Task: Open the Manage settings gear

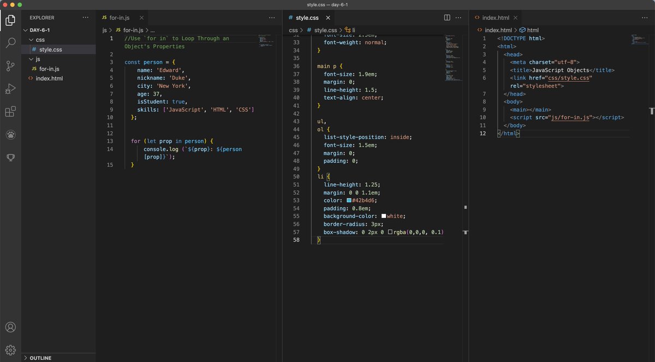Action: click(x=10, y=350)
